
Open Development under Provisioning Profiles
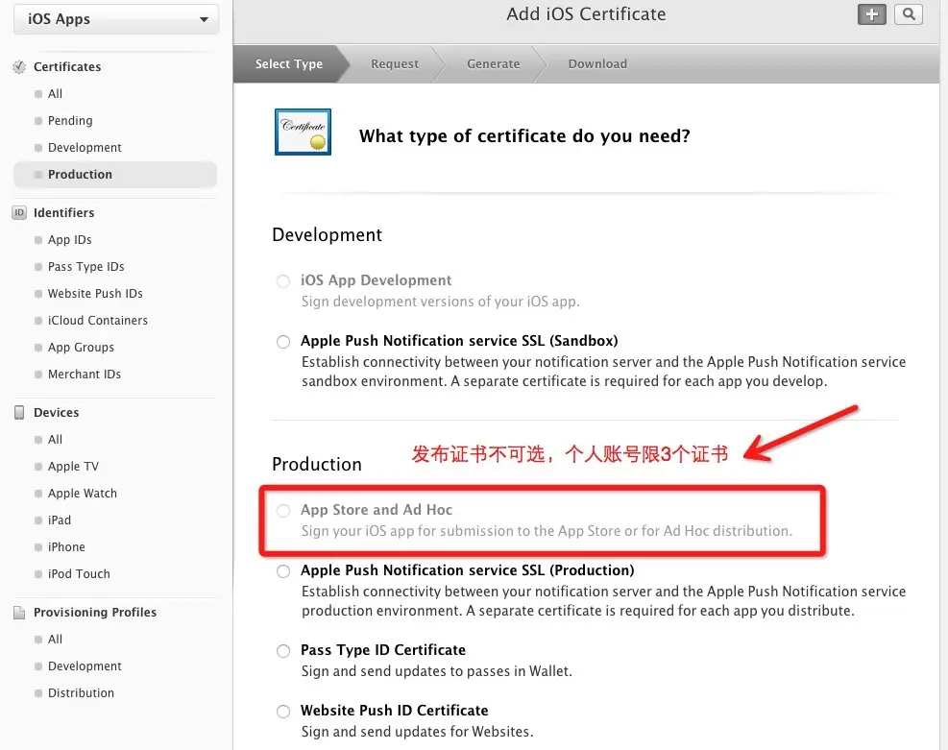pos(85,666)
